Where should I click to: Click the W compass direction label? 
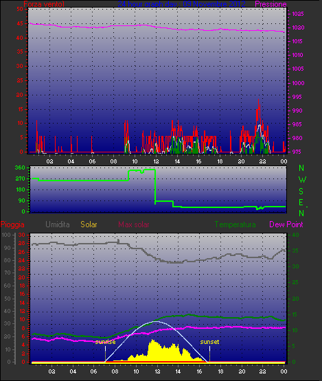(302, 180)
